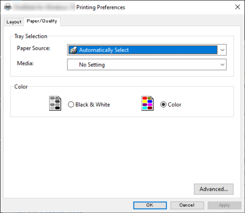The height and width of the screenshot is (213, 245).
Task: Click the colored document icon
Action: pos(147,103)
